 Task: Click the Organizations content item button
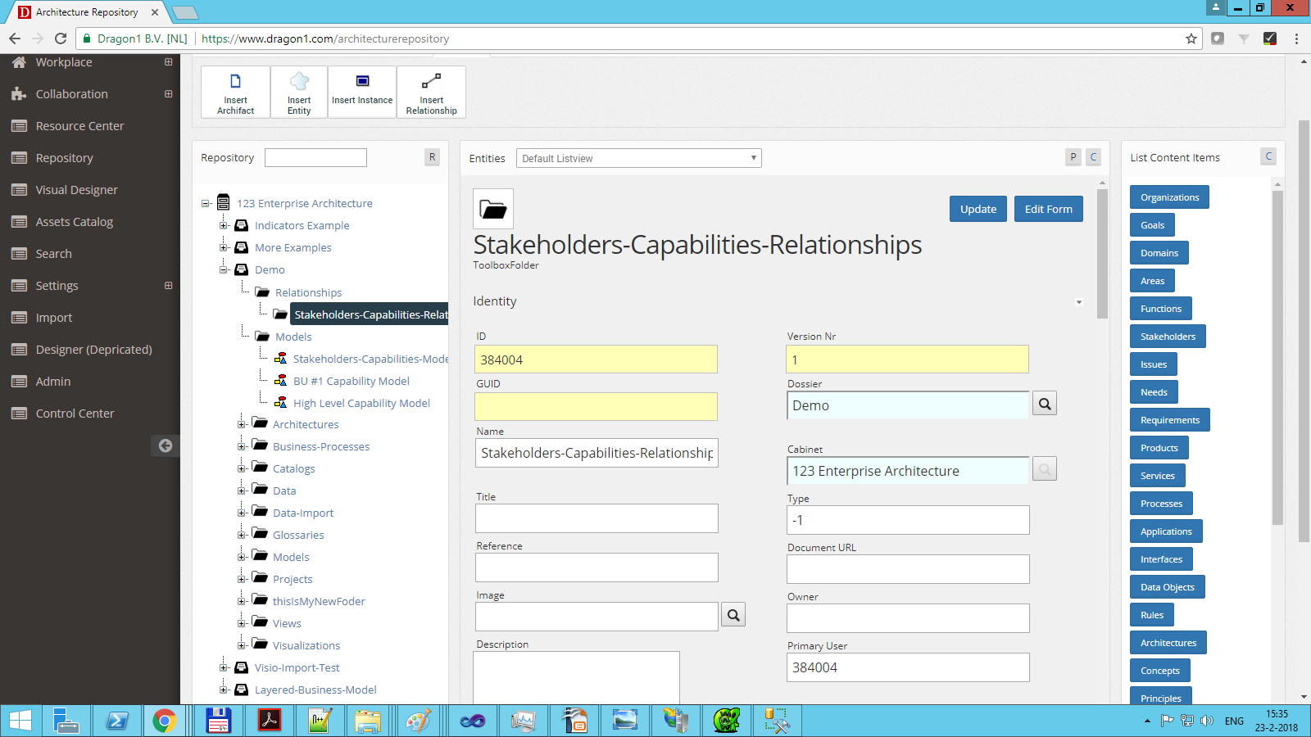click(x=1169, y=197)
